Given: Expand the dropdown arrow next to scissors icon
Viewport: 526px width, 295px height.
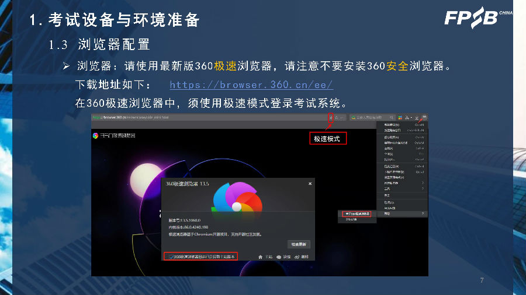Looking at the screenshot, I should (x=411, y=118).
